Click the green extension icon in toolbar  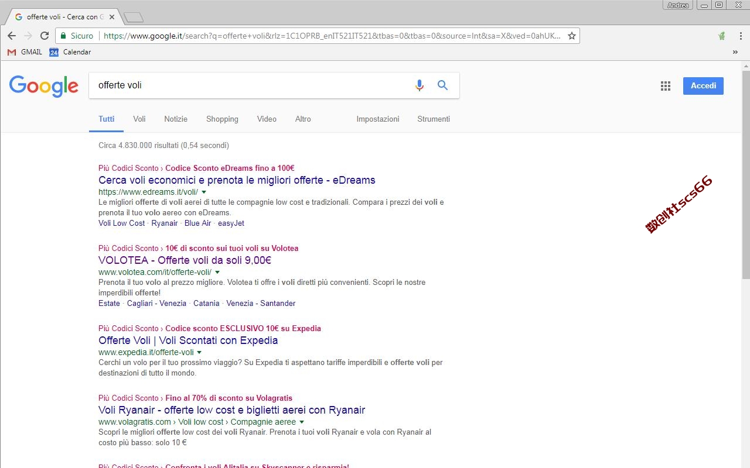click(x=722, y=36)
